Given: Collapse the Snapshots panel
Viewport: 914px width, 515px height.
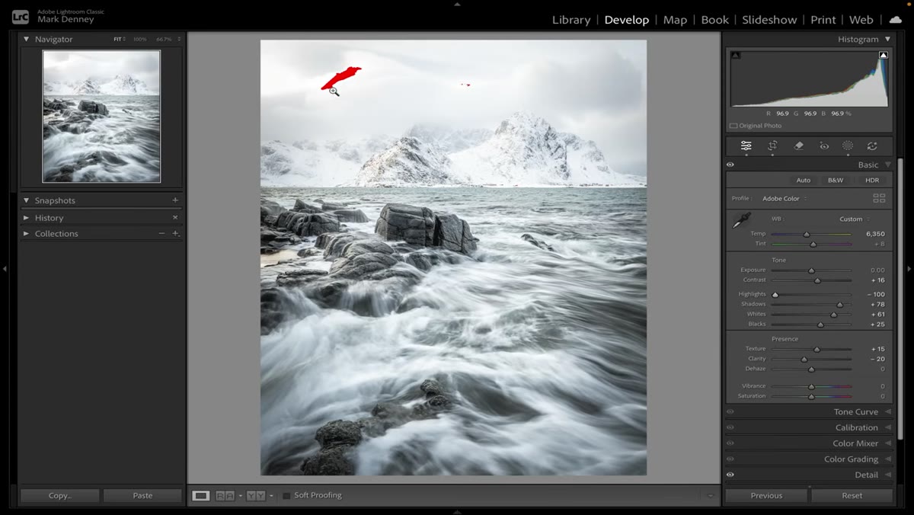Looking at the screenshot, I should point(26,200).
